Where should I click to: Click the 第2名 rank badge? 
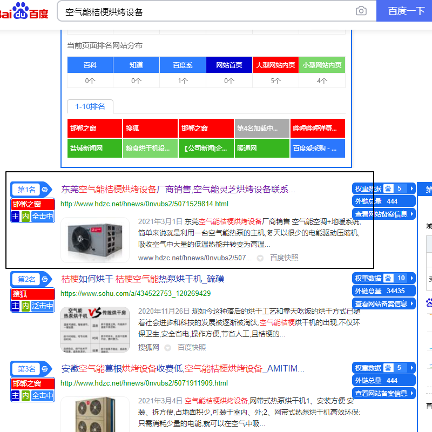click(x=26, y=279)
